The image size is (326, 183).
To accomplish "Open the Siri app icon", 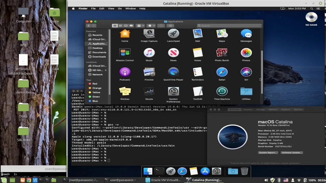I will pos(246,72).
